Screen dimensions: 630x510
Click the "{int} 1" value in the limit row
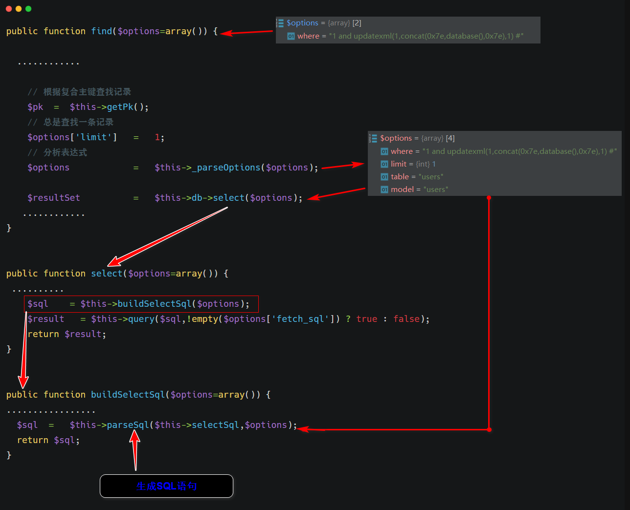click(x=426, y=164)
